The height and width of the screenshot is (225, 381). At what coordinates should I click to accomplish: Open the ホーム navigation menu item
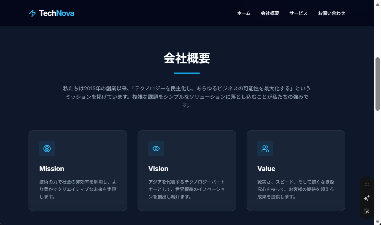243,13
